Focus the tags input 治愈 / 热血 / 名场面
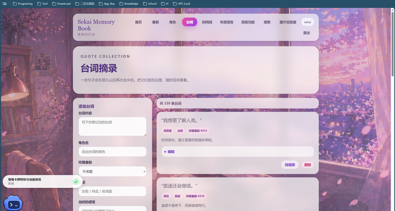This screenshot has height=211, width=395. click(x=113, y=191)
